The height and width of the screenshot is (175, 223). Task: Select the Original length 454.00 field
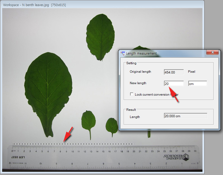point(174,72)
